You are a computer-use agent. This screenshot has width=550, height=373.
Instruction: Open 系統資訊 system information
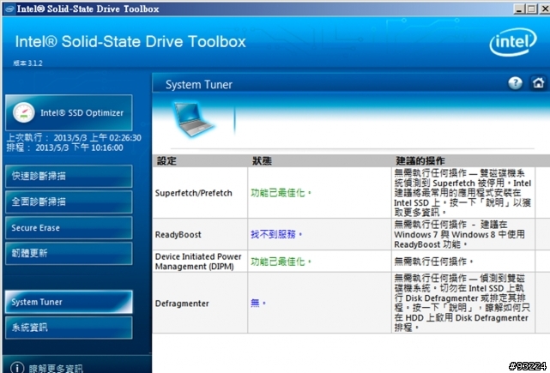(x=69, y=328)
